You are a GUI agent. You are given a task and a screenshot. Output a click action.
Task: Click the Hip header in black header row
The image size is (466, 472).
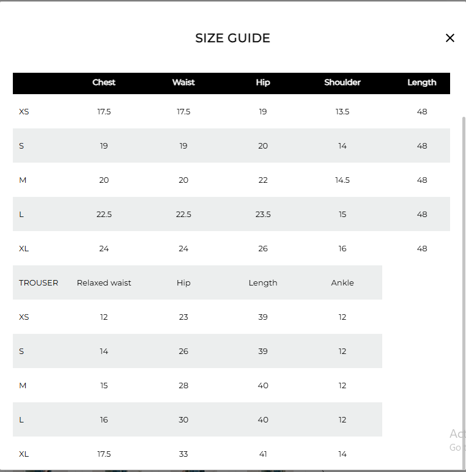tap(263, 83)
